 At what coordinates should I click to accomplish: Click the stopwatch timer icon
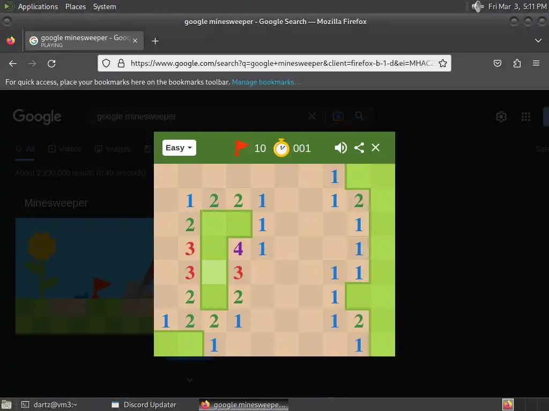281,148
